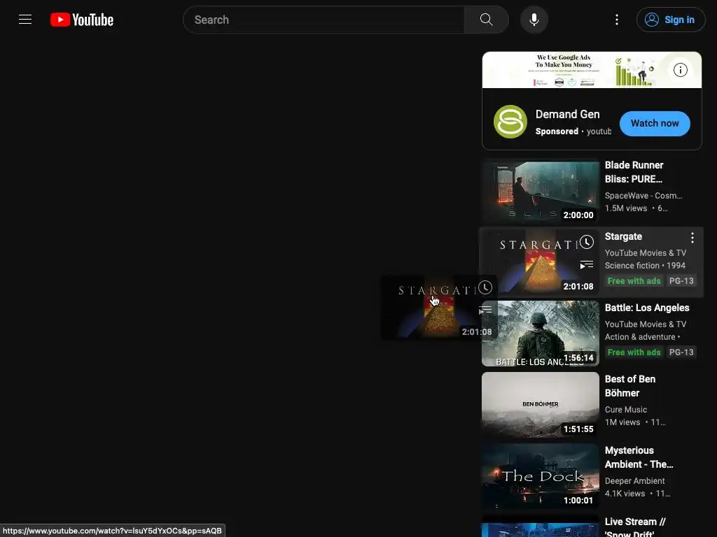Click PG-13 badge on Battle: Los Angeles

click(x=681, y=352)
